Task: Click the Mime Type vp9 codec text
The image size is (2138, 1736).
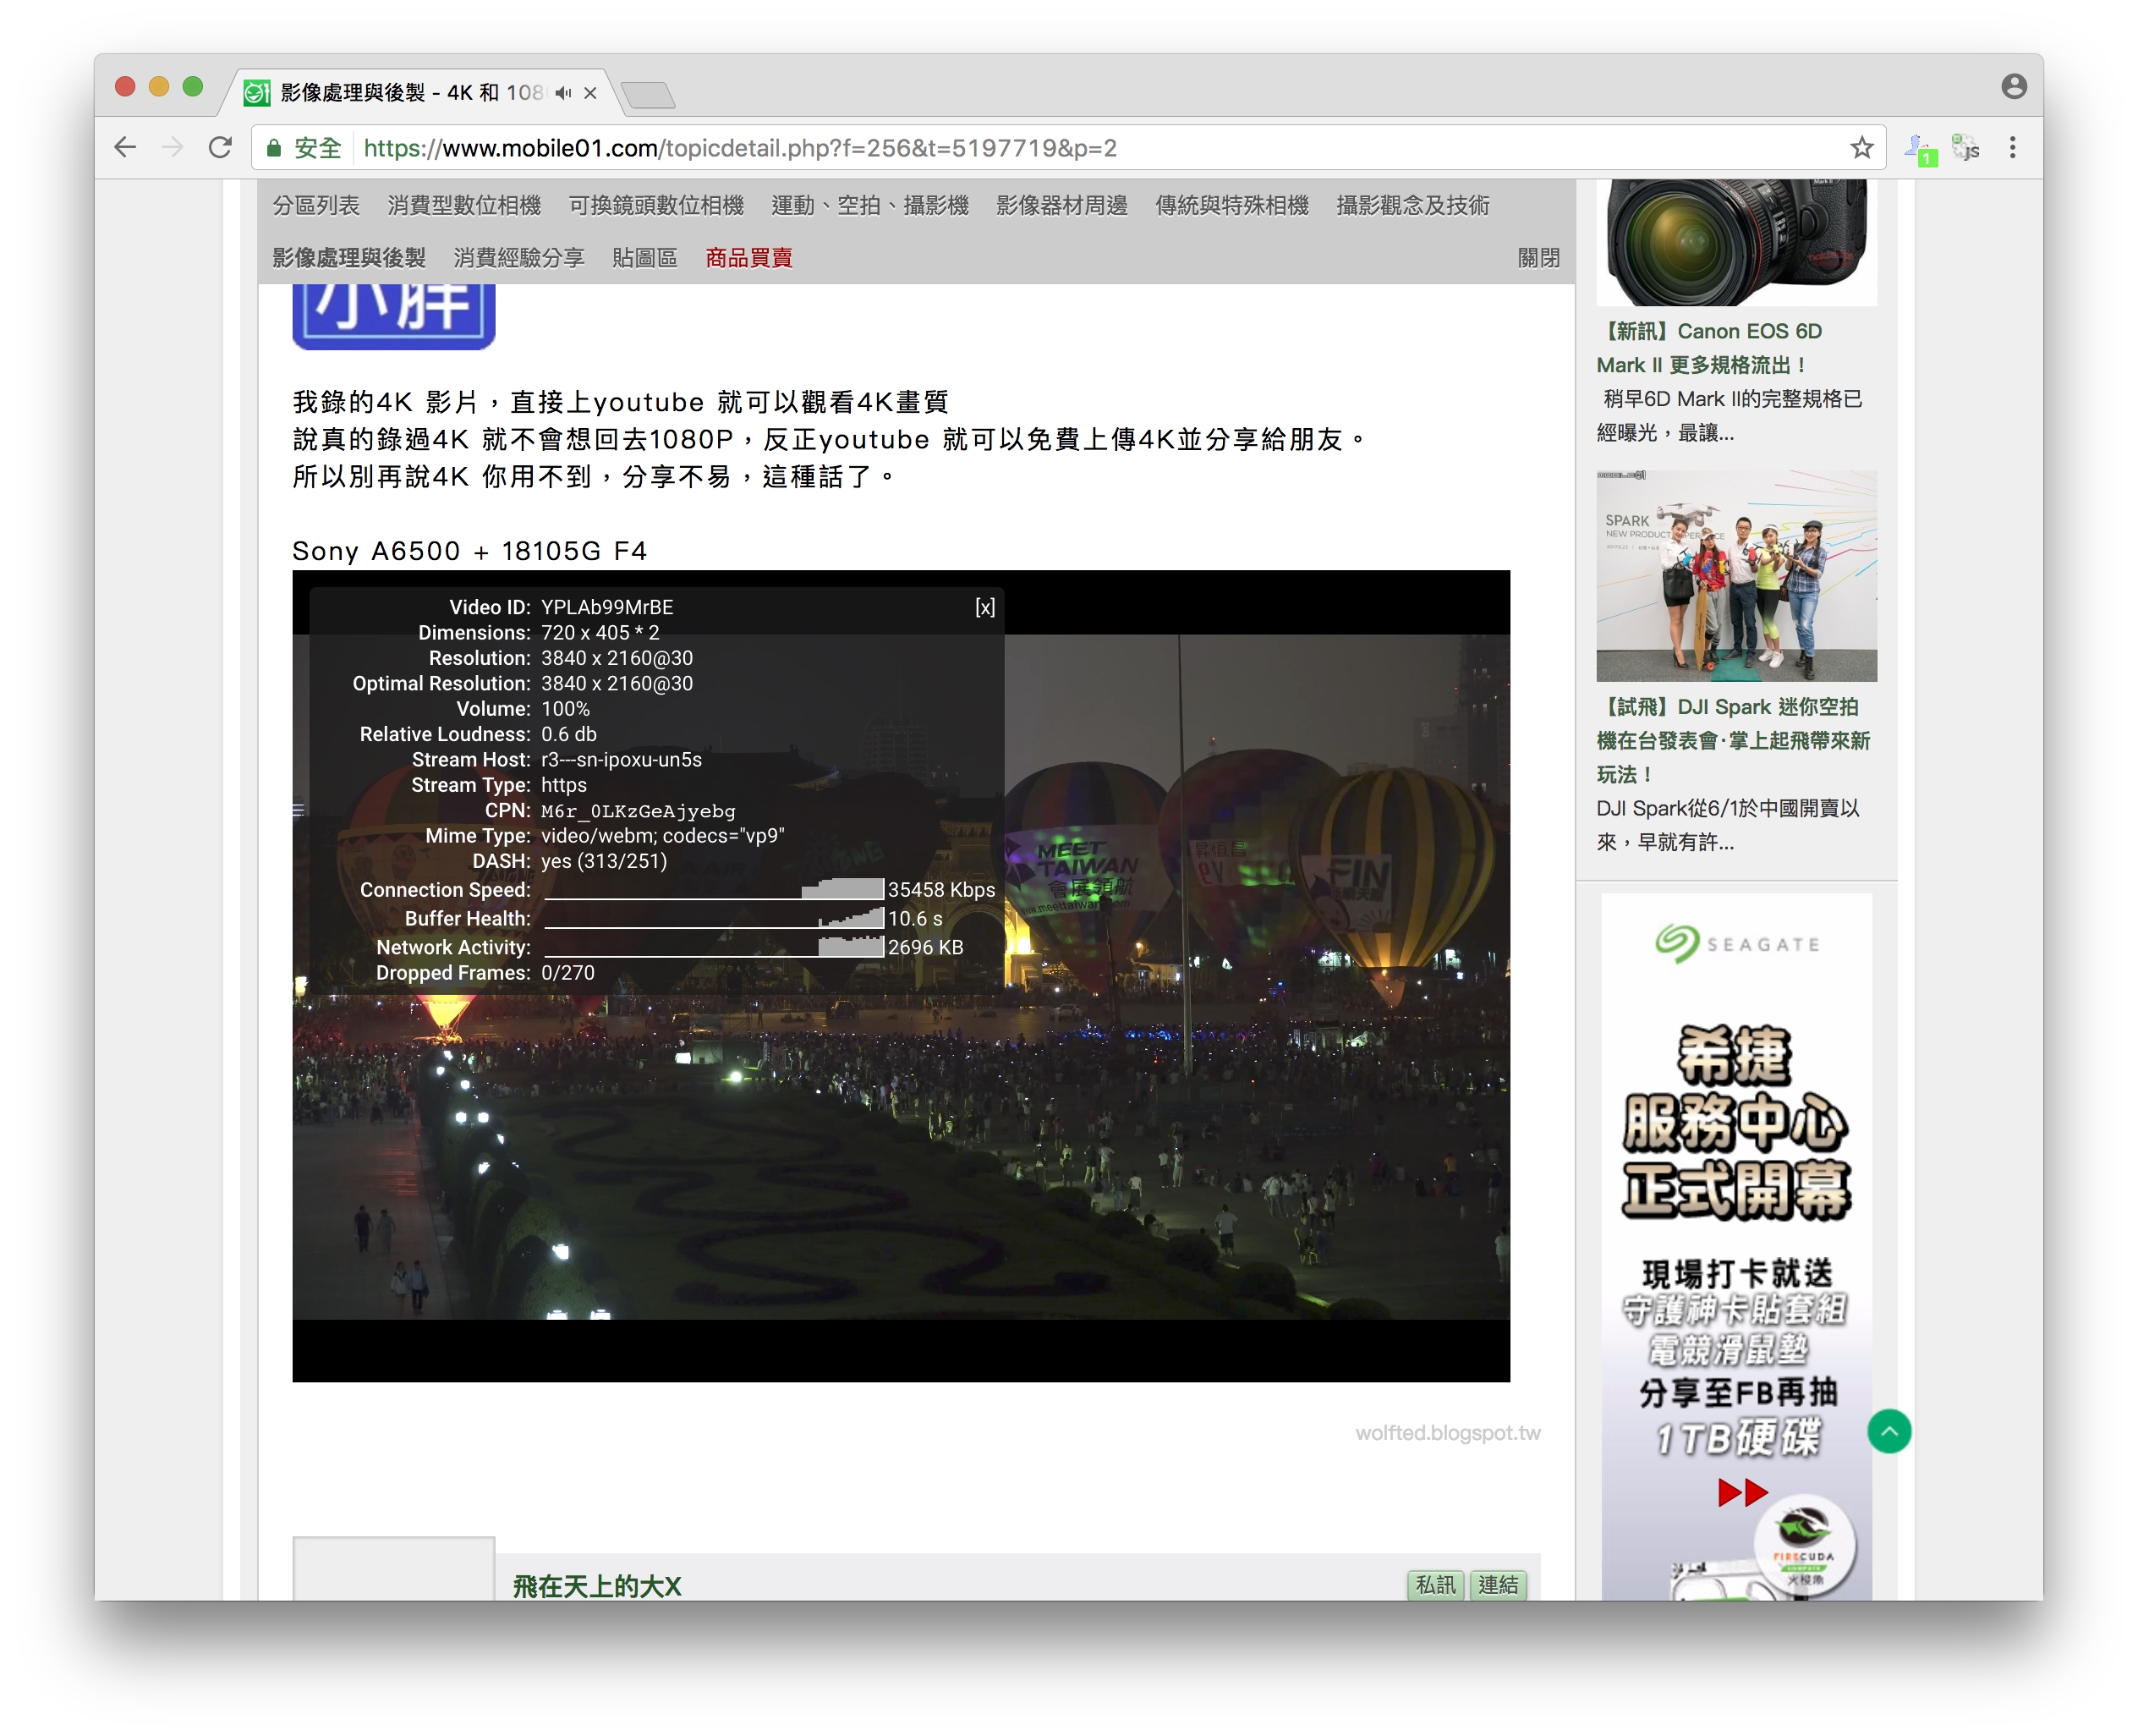Action: click(663, 836)
